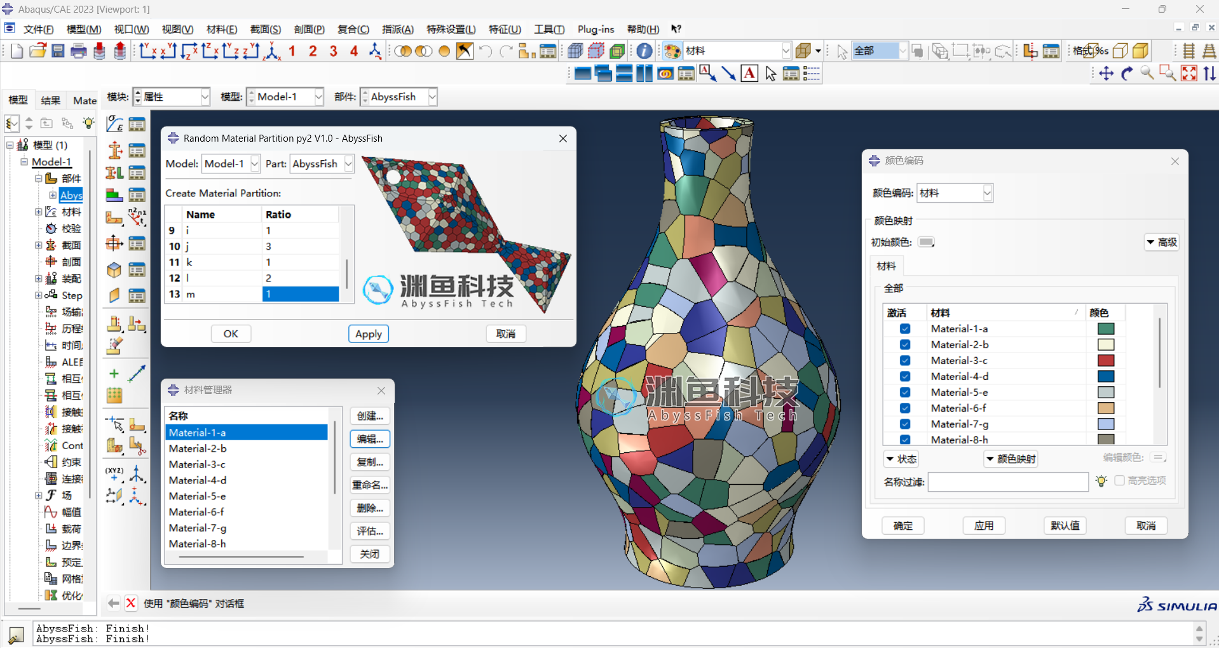1219x648 pixels.
Task: Expand the 高级 advanced options
Action: point(1162,242)
